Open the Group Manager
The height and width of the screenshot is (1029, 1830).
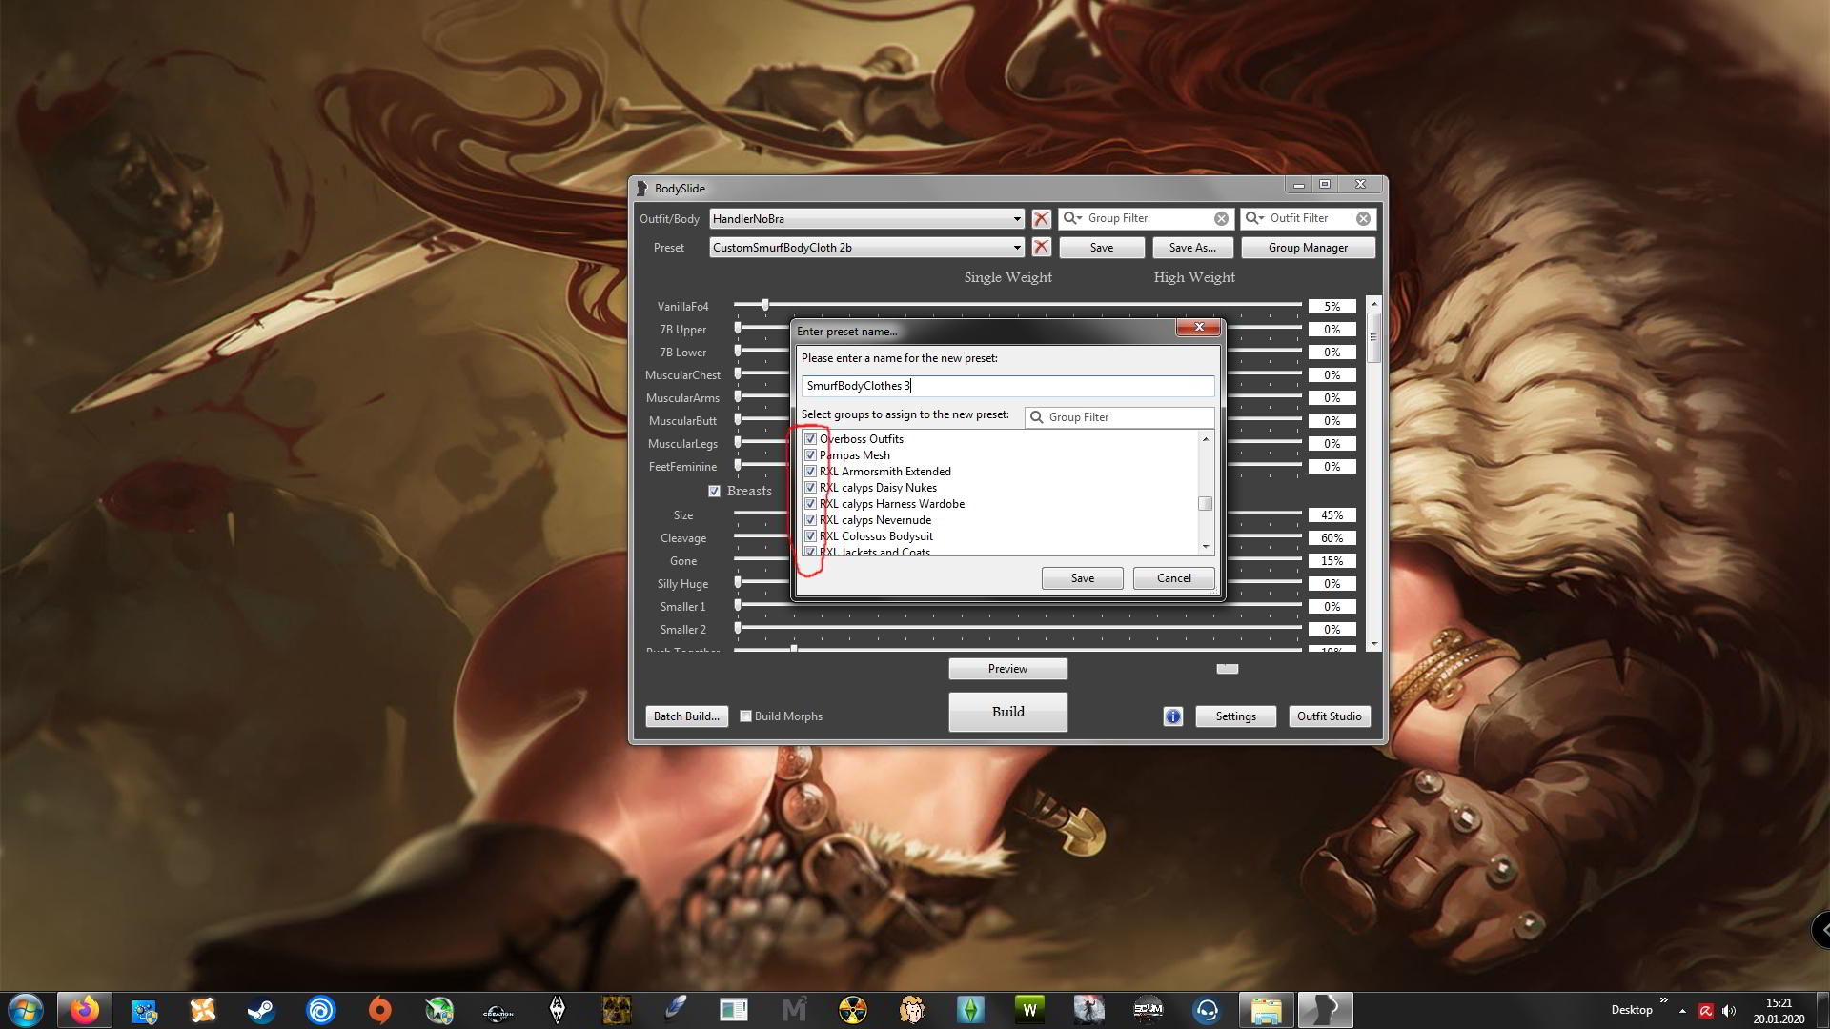(1307, 248)
